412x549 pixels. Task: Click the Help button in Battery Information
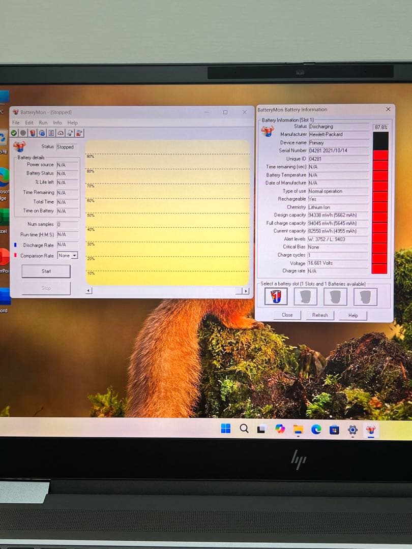pos(353,315)
